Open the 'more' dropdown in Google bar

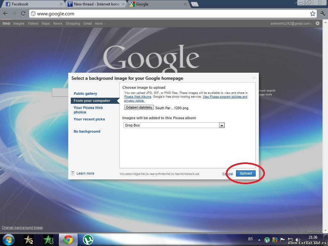(x=100, y=23)
